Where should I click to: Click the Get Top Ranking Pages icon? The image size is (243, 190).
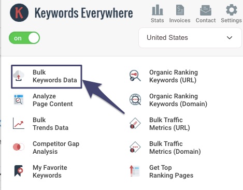click(x=135, y=171)
